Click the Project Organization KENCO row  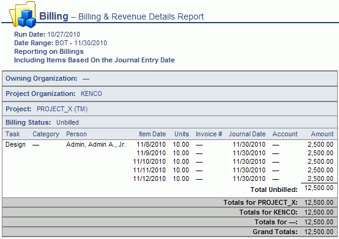[169, 94]
